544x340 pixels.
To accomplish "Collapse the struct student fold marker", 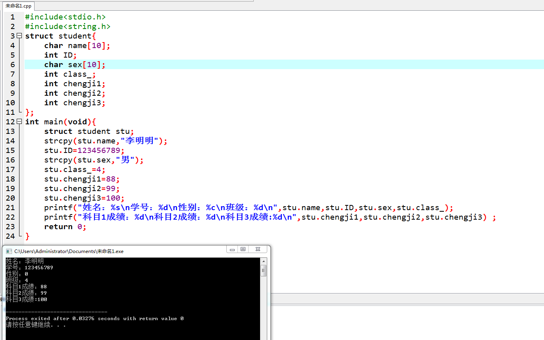I will [x=19, y=36].
